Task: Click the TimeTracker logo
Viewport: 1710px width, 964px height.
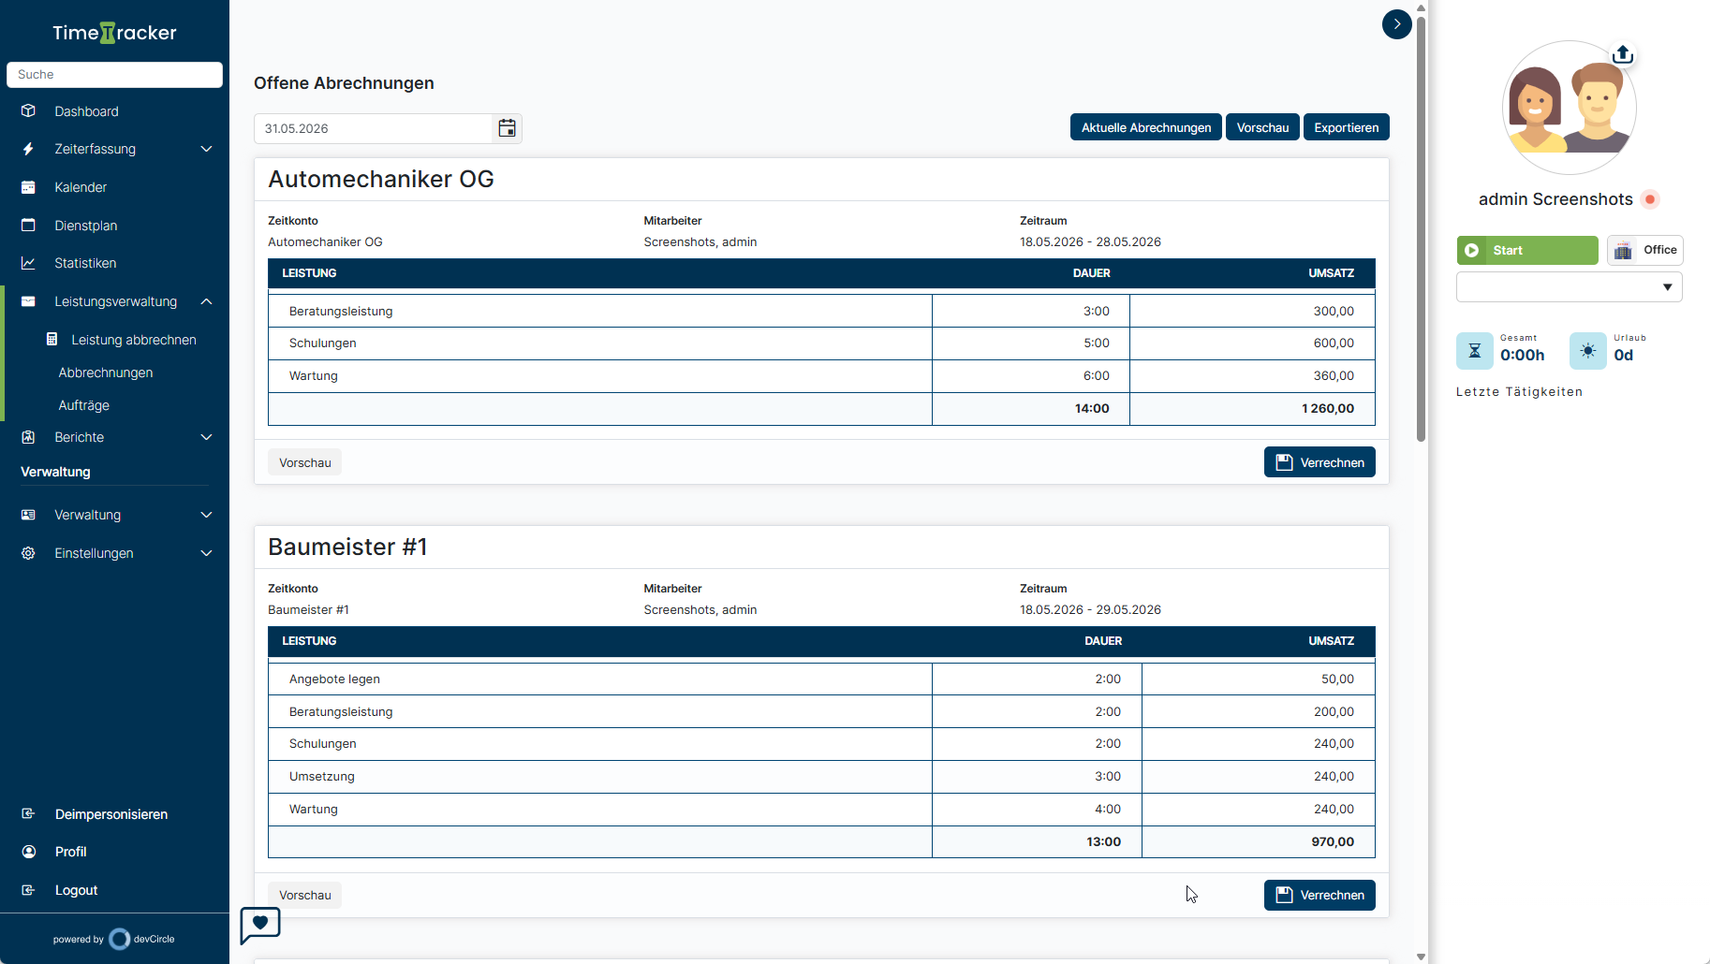Action: click(114, 33)
